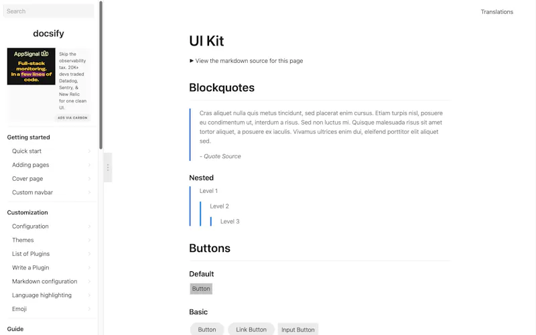Toggle the sidebar with the handle button
Screen dimensions: 536x335
tap(108, 167)
